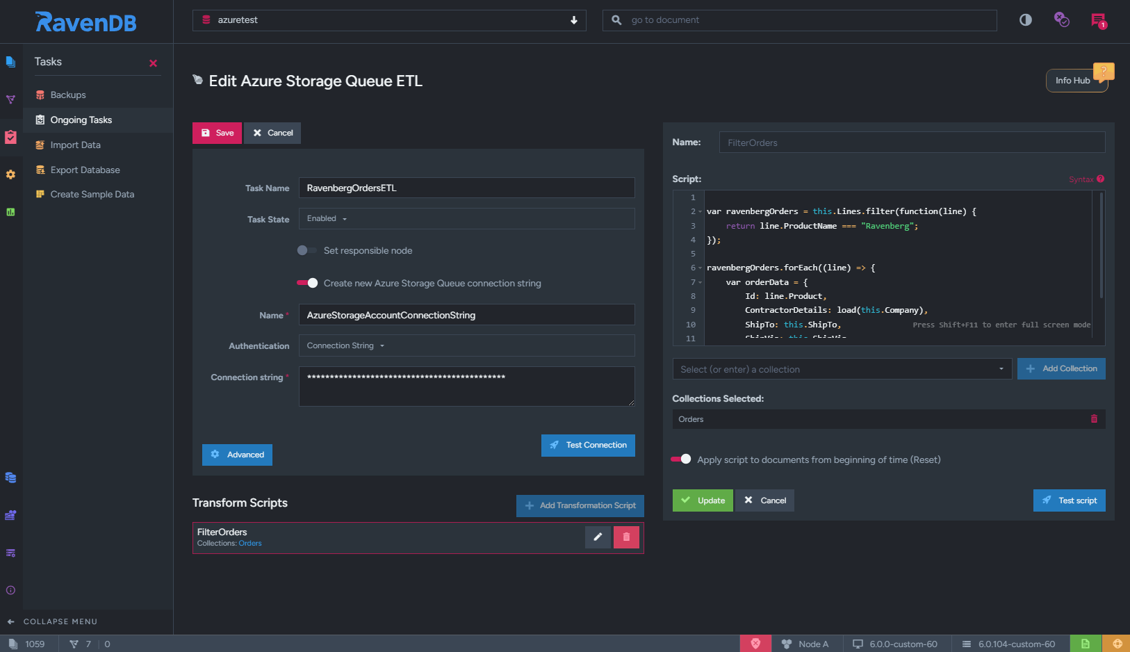Click Test Connection button

click(x=588, y=446)
